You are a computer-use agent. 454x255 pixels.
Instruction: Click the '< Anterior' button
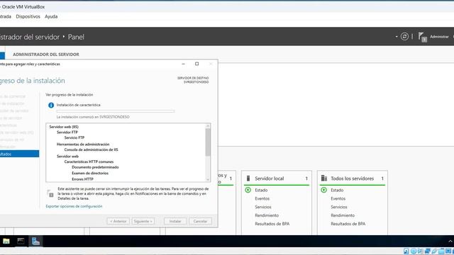click(x=118, y=221)
